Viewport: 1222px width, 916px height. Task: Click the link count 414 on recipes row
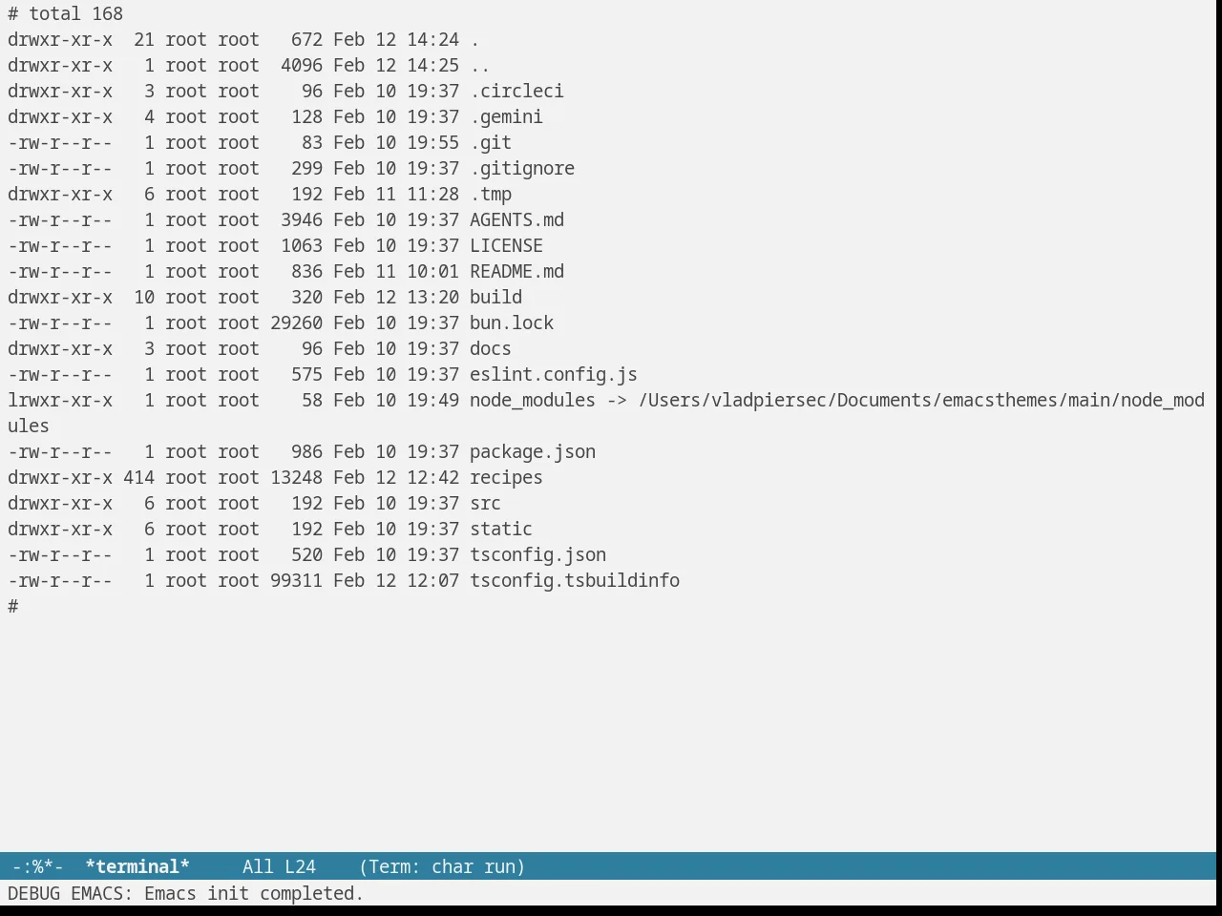pyautogui.click(x=138, y=477)
